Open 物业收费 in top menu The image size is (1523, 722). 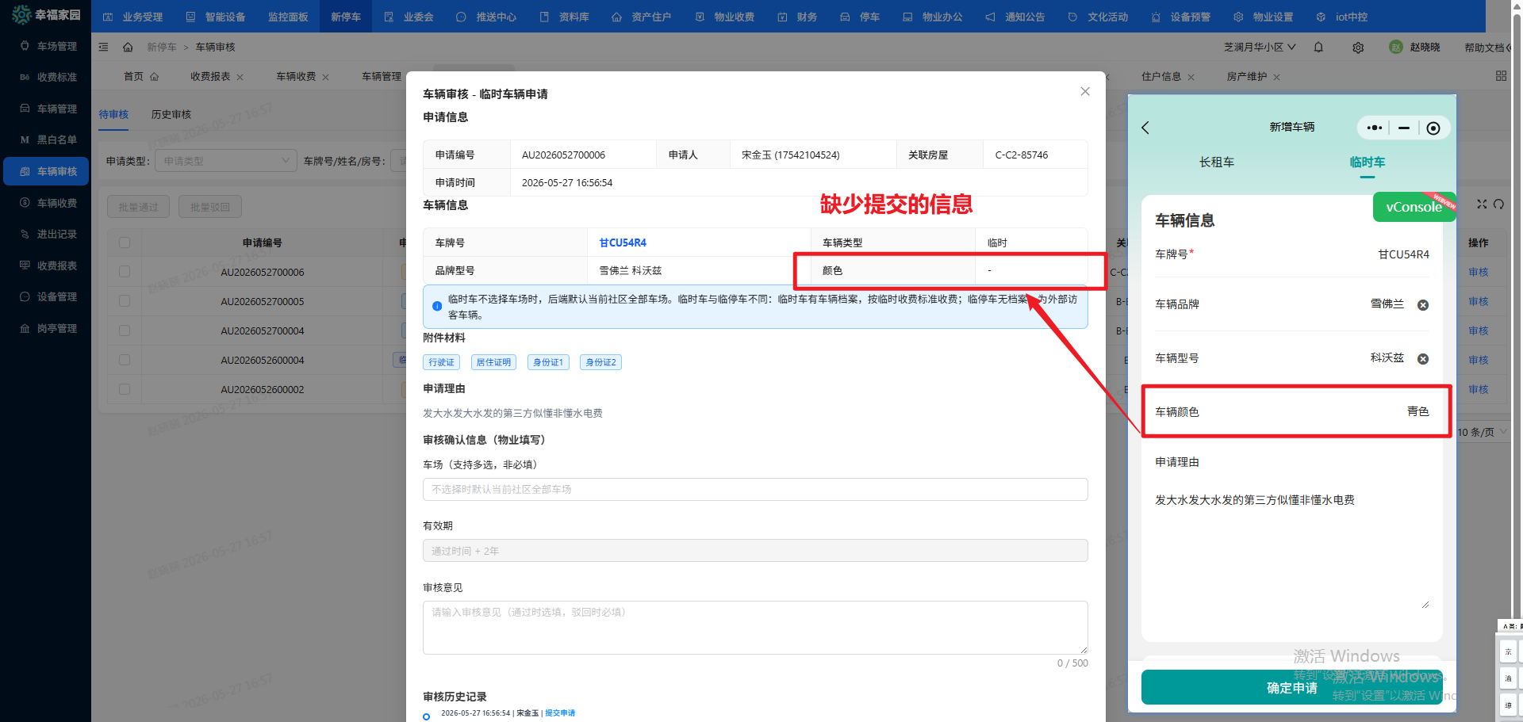(x=725, y=17)
